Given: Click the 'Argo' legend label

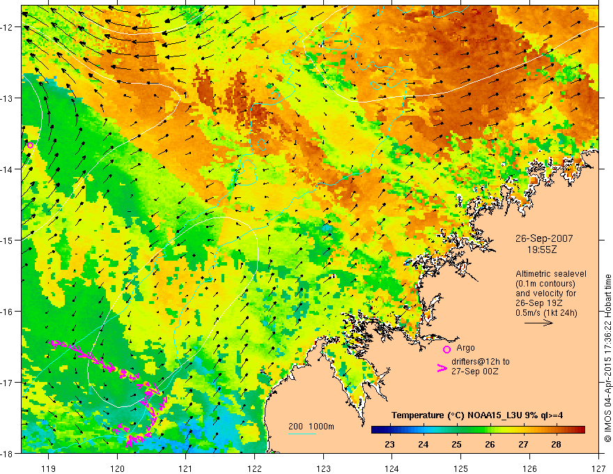Looking at the screenshot, I should 465,348.
